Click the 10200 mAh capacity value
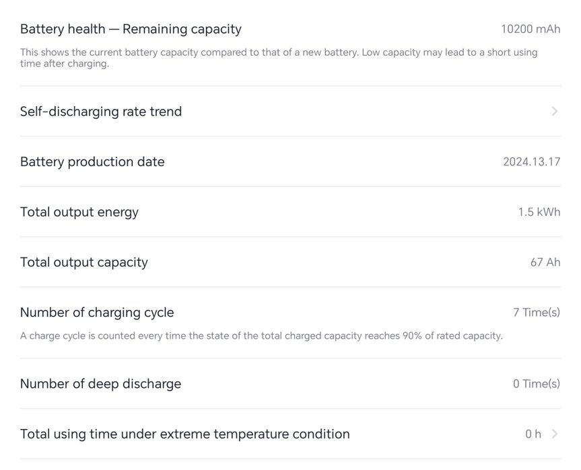Image resolution: width=581 pixels, height=470 pixels. pyautogui.click(x=531, y=29)
